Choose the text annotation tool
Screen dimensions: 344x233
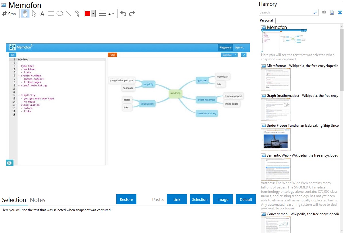[x=42, y=14]
